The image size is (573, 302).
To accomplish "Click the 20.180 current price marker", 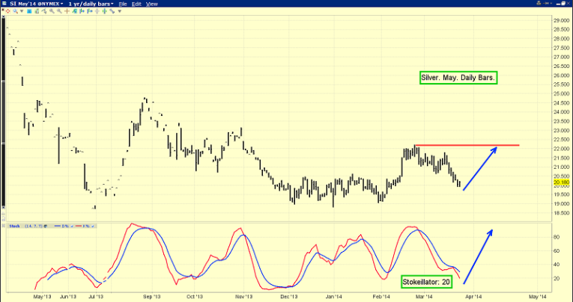I will (561, 182).
